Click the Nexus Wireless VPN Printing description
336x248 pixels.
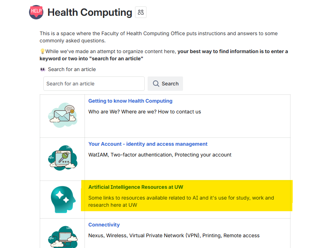(x=174, y=235)
